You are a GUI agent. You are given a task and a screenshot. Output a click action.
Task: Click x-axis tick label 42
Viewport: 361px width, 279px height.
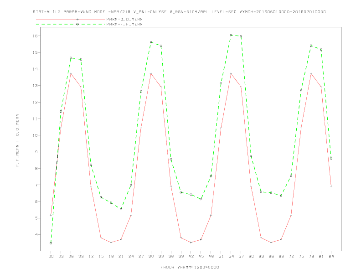point(191,256)
